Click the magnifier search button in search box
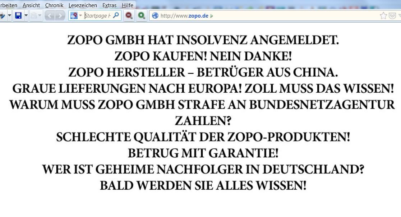This screenshot has height=217, width=401. coord(116,15)
